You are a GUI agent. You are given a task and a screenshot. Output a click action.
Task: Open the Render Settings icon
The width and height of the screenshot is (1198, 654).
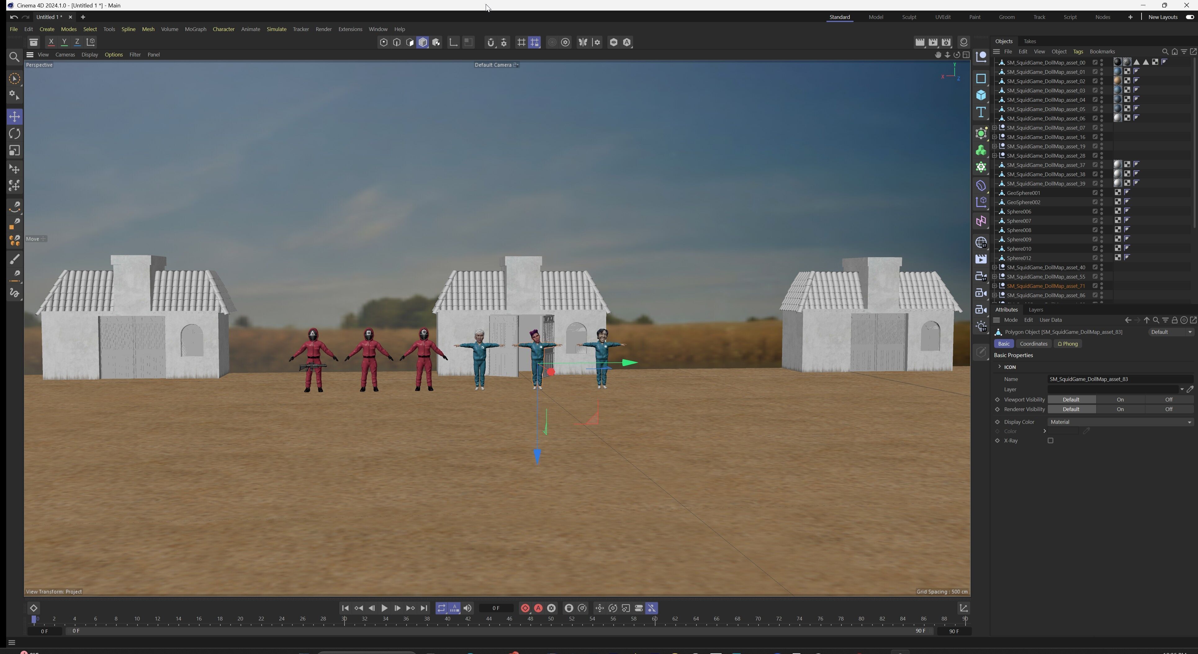[x=946, y=42]
